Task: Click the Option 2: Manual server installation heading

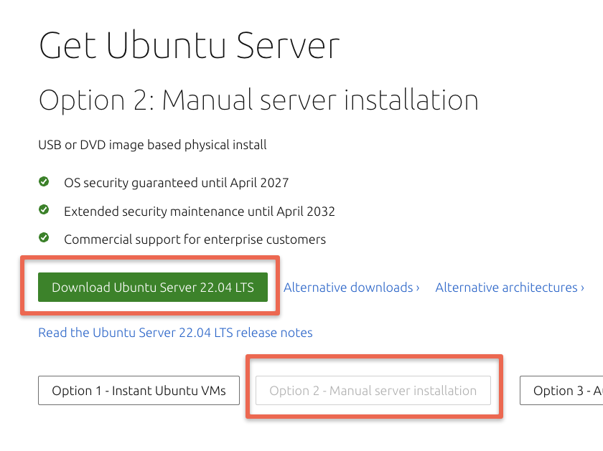Action: [258, 100]
